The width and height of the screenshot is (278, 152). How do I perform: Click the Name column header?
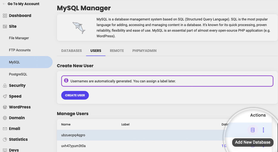click(66, 124)
